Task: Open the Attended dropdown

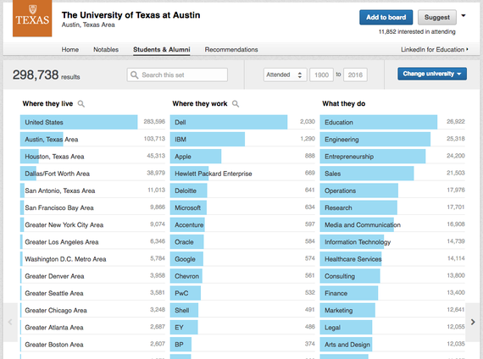Action: 285,75
